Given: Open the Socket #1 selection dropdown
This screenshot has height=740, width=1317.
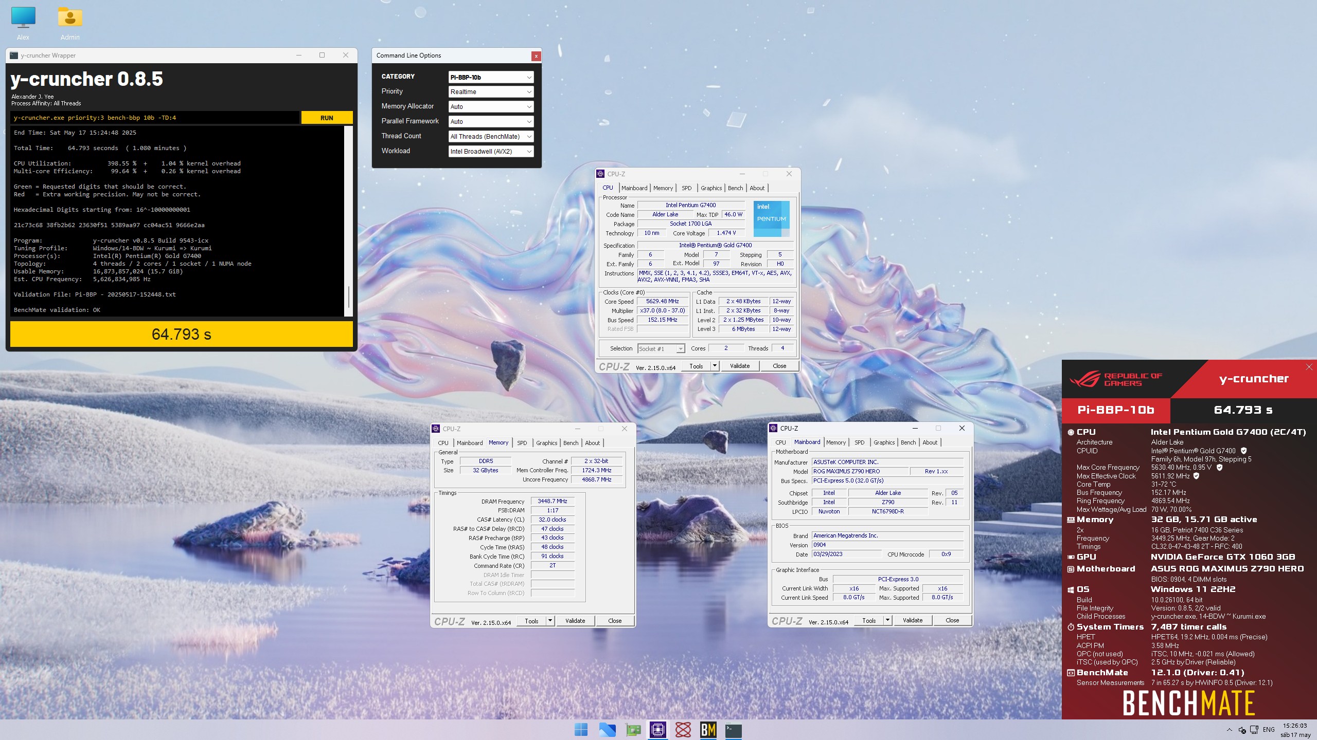Looking at the screenshot, I should (x=661, y=349).
